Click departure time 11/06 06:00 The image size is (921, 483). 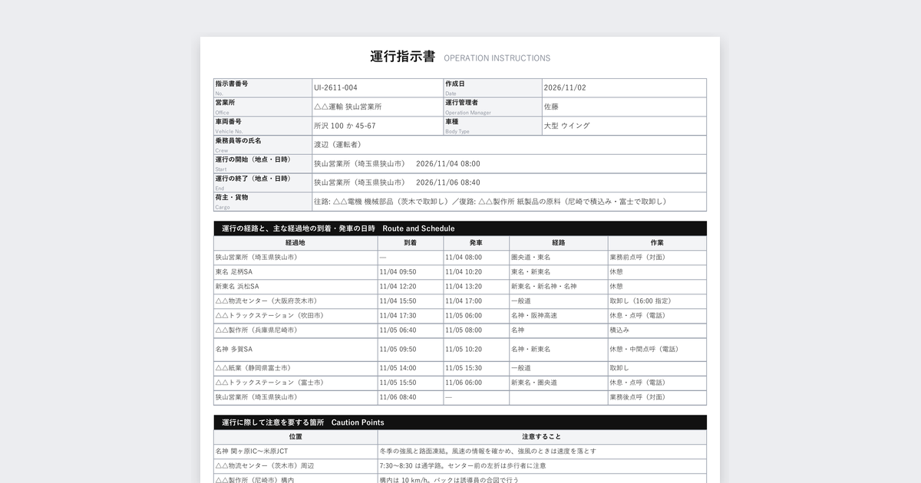tap(464, 383)
